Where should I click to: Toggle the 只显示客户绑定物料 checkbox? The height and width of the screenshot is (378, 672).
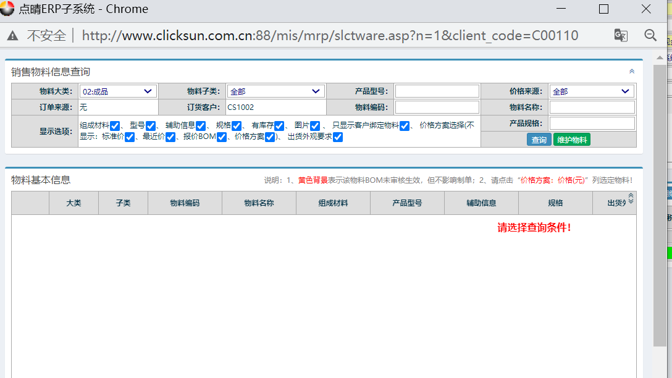(x=404, y=126)
